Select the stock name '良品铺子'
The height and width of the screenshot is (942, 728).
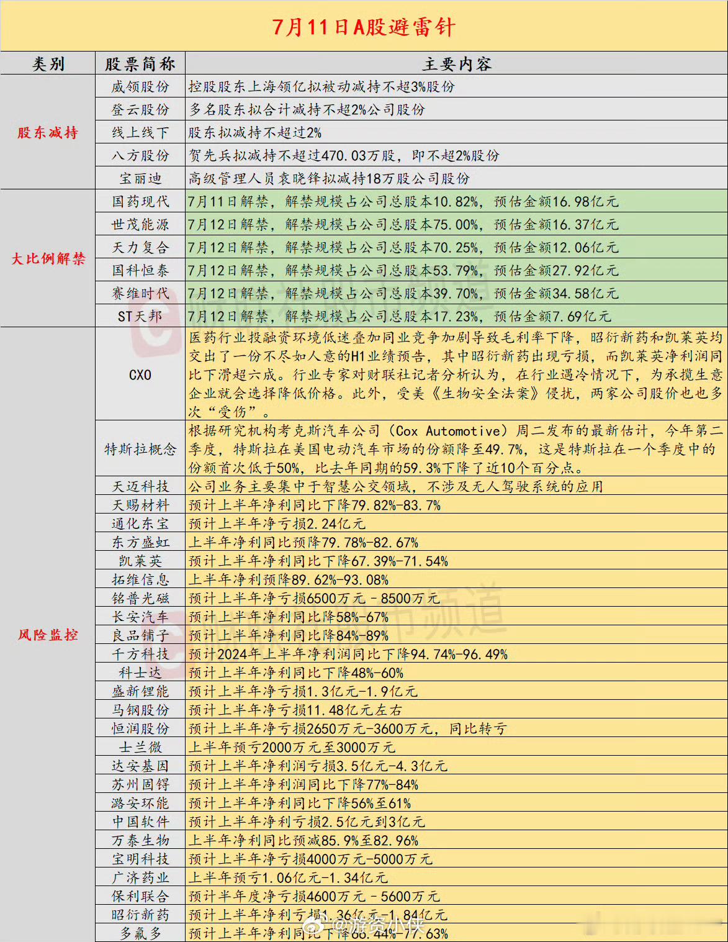click(x=140, y=635)
